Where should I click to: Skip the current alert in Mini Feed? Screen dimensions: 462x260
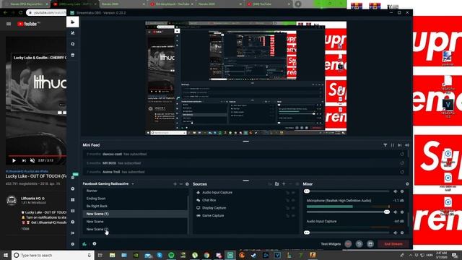coord(400,145)
